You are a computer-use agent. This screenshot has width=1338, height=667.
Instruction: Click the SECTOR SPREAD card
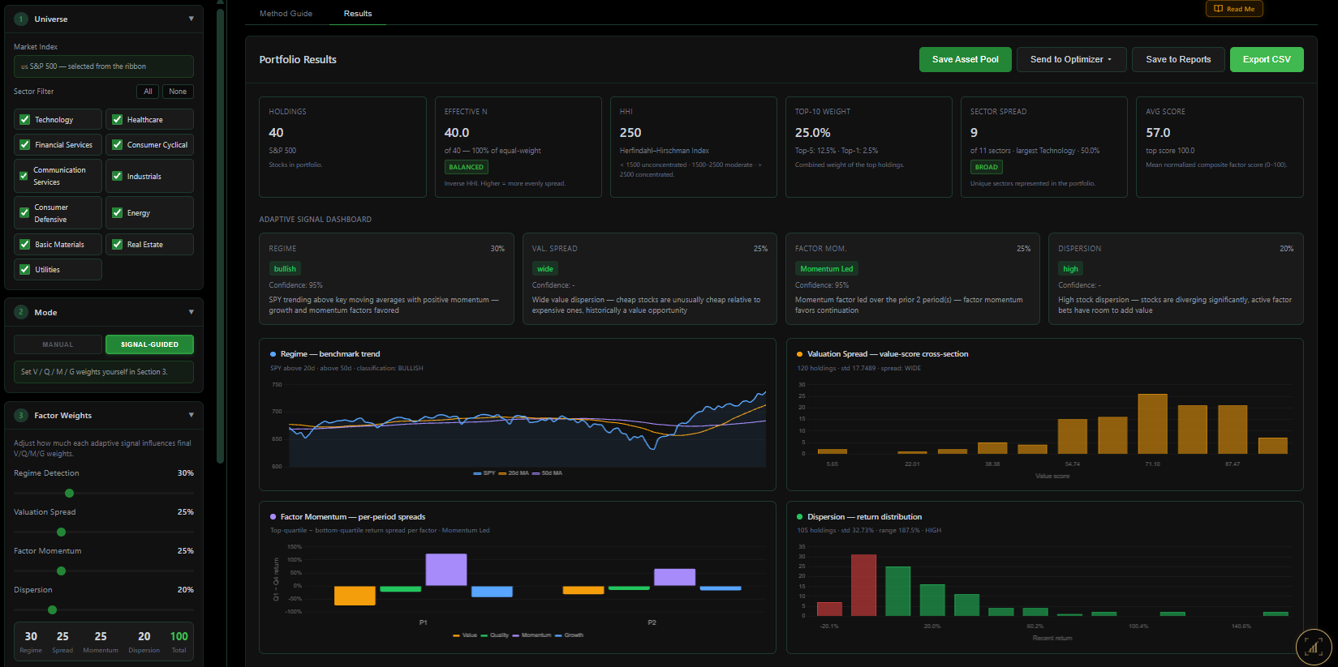(1044, 147)
